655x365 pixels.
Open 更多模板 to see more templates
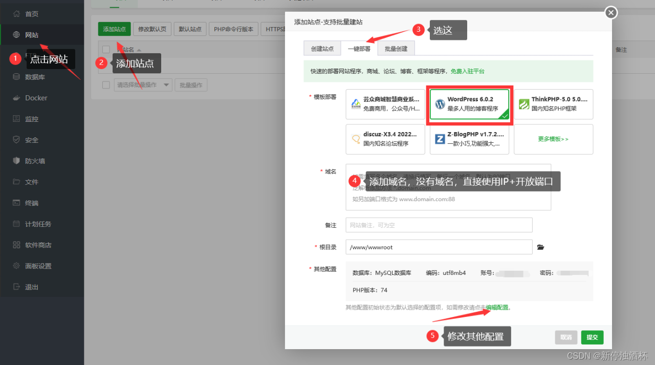[x=553, y=139]
